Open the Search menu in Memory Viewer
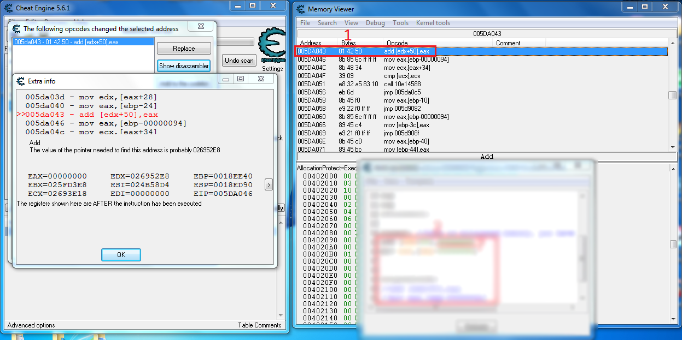The height and width of the screenshot is (340, 682). click(x=327, y=23)
